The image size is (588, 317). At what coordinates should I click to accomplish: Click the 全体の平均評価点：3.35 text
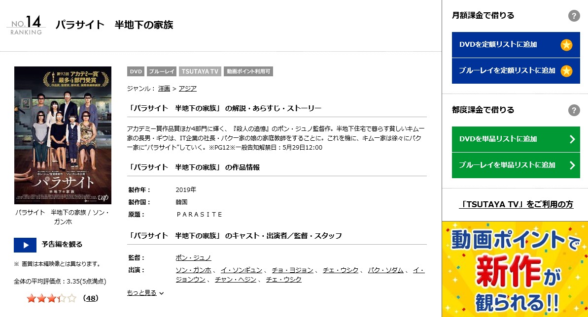(60, 281)
